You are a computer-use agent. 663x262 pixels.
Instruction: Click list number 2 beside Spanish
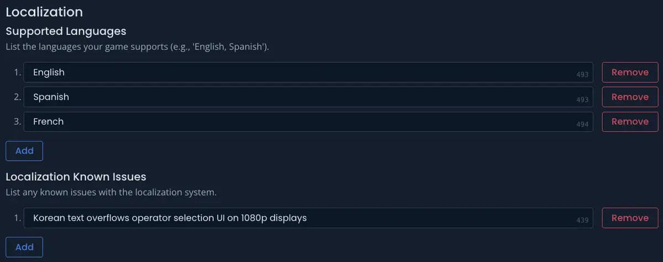click(x=17, y=97)
